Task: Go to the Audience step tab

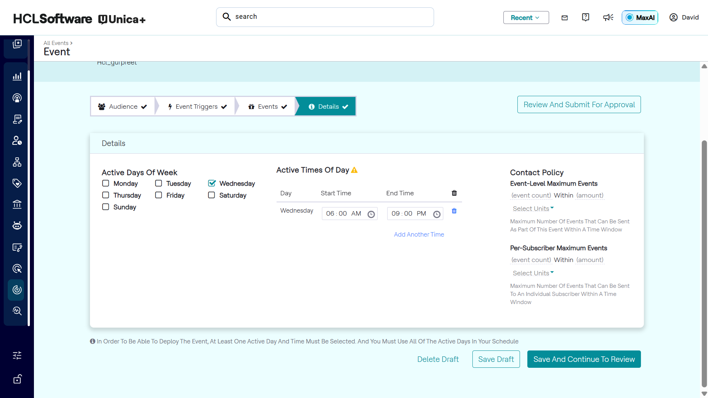Action: pos(123,107)
